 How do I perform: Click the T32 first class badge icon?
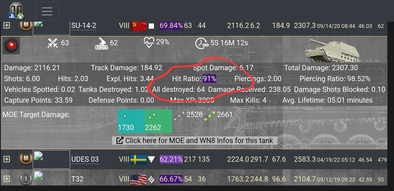26,179
